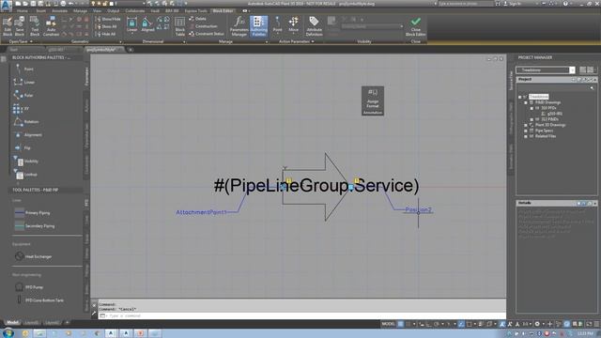Click the Test Block icon
The image size is (601, 338).
pos(35,26)
